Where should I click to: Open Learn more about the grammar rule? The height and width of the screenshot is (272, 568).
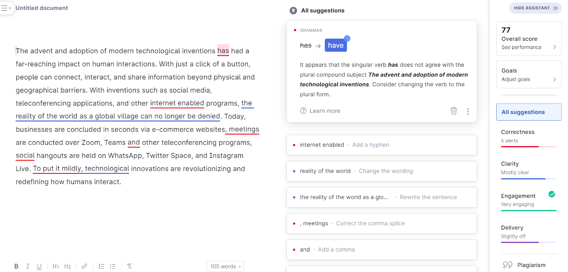point(324,111)
